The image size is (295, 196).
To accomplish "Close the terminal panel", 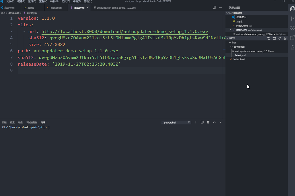I will pyautogui.click(x=220, y=122).
